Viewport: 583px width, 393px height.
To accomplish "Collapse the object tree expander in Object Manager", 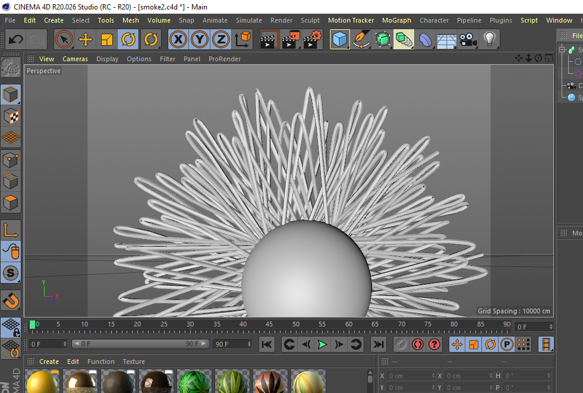I will point(562,49).
